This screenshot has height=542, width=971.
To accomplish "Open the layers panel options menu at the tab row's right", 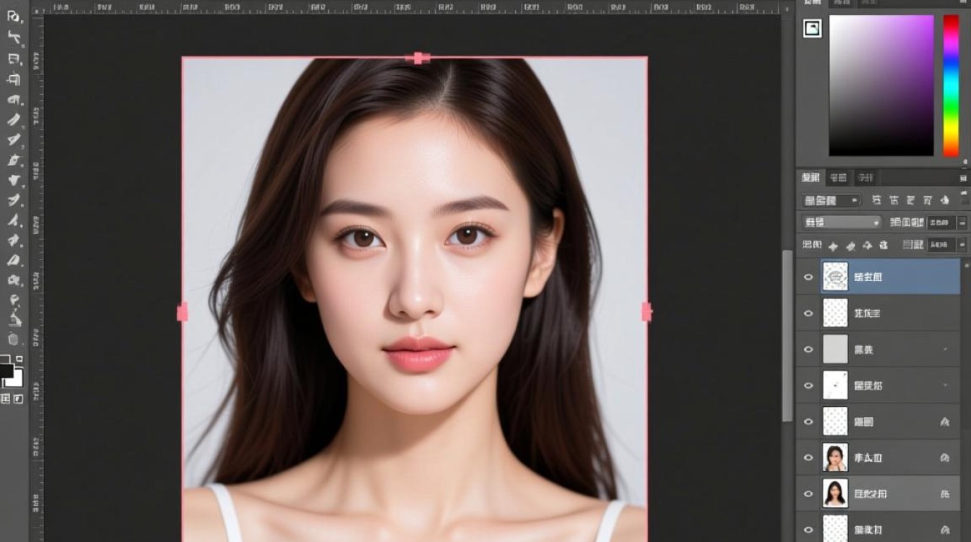I will point(962,177).
